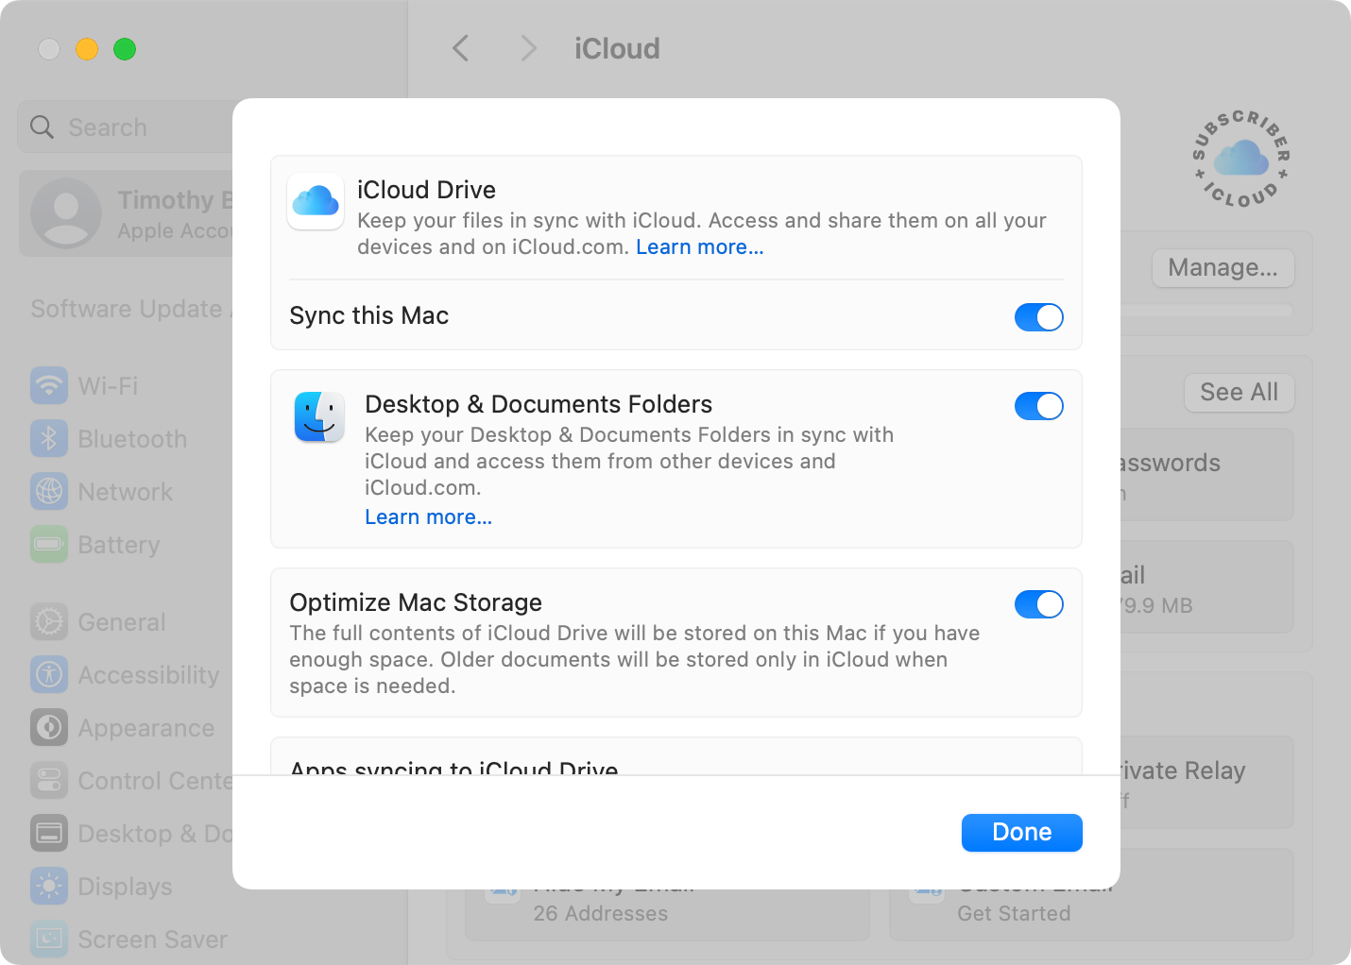Viewport: 1351px width, 965px height.
Task: Turn off Optimize Mac Storage switch
Action: tap(1038, 604)
